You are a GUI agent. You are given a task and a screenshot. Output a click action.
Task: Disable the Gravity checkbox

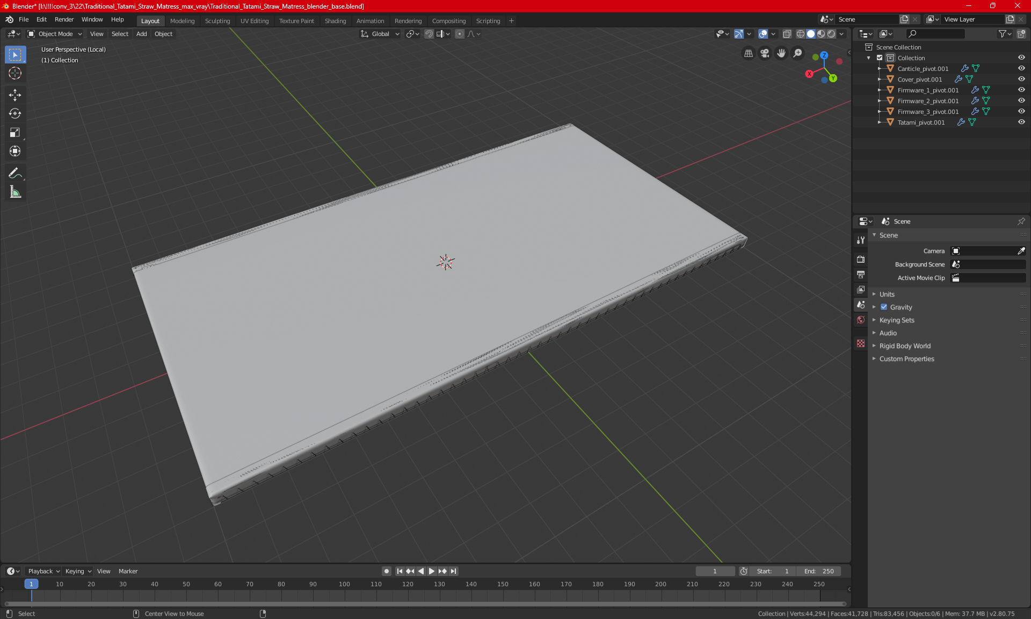pos(884,307)
